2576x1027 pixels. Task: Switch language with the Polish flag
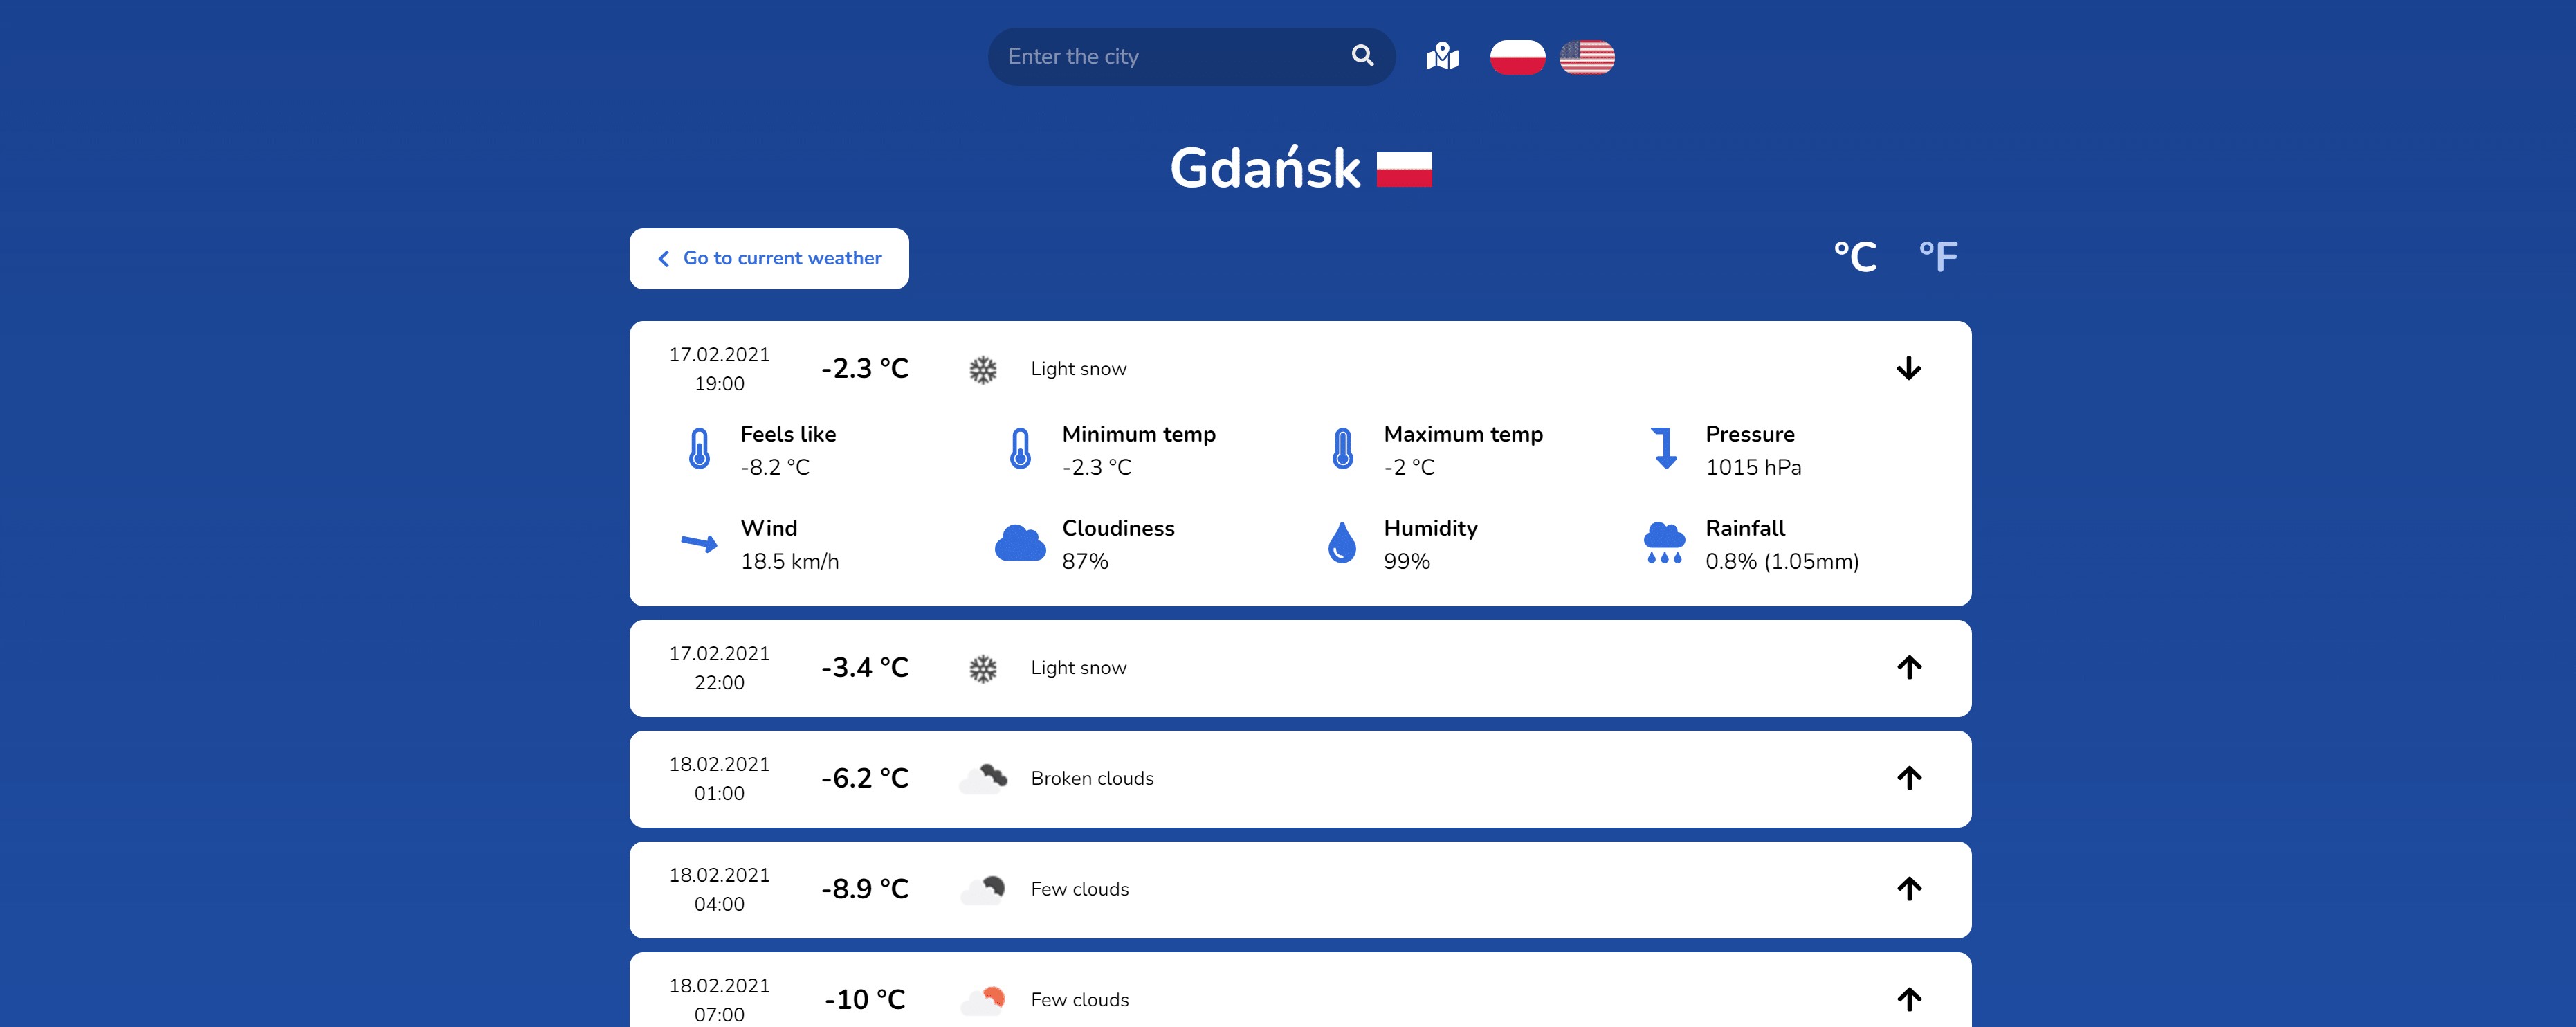click(x=1517, y=57)
